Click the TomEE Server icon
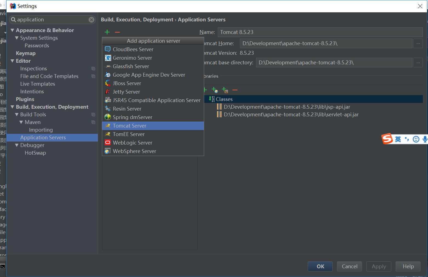This screenshot has height=277, width=428. point(108,134)
